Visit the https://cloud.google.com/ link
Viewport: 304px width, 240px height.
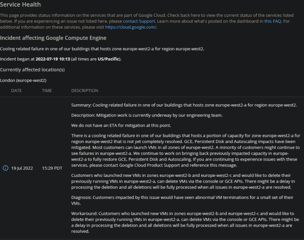click(x=131, y=27)
